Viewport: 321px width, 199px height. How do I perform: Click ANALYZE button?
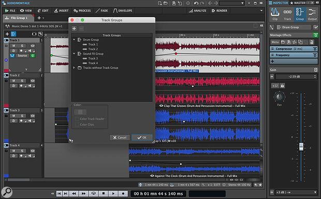pyautogui.click(x=197, y=11)
